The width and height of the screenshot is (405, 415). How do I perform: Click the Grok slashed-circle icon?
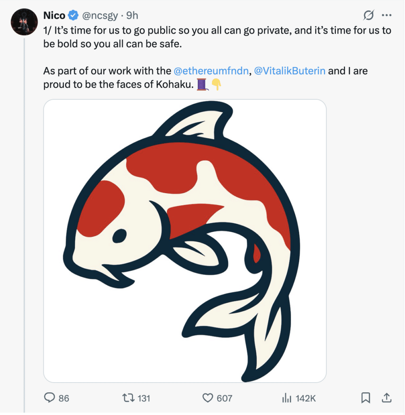click(x=369, y=16)
